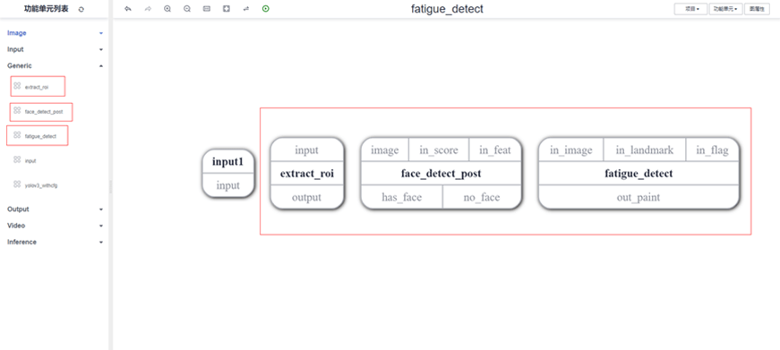The image size is (780, 350).
Task: Click the in_image port of fatigue_detect node
Action: coord(571,150)
